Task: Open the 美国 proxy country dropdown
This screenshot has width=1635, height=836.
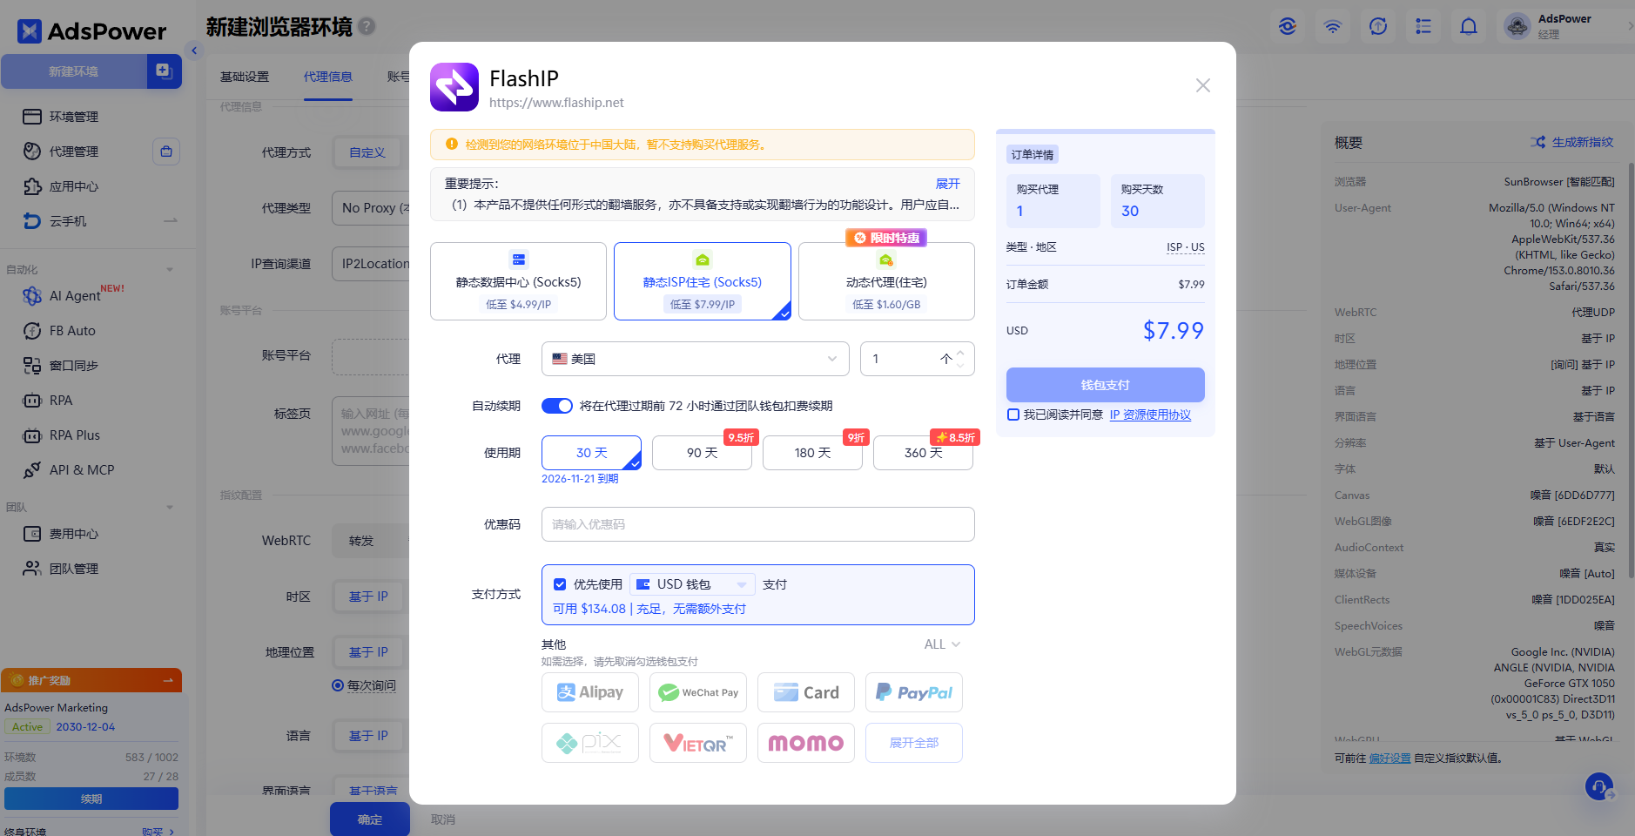Action: coord(695,359)
